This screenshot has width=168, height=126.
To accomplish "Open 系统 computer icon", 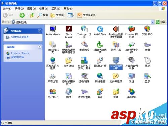I will point(131,76).
